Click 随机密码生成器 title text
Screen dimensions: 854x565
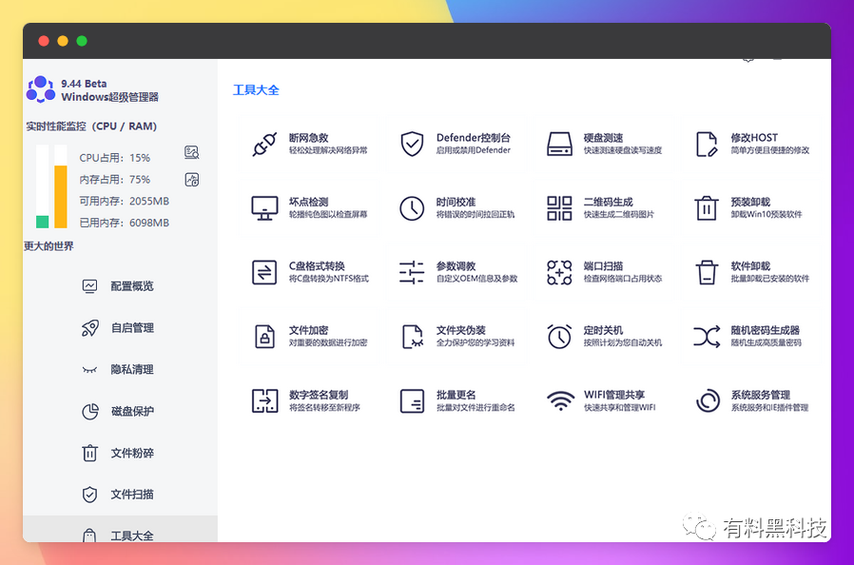766,330
